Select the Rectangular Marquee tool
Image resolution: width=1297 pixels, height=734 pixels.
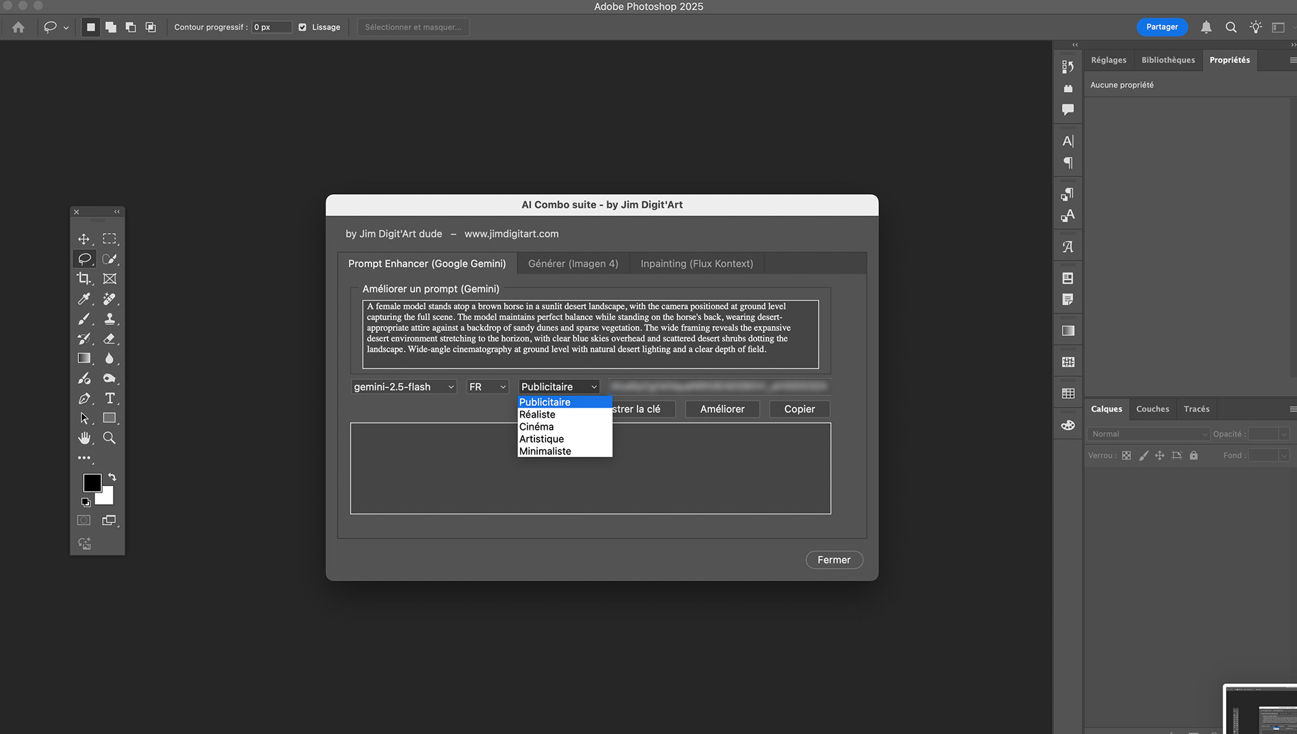point(109,239)
